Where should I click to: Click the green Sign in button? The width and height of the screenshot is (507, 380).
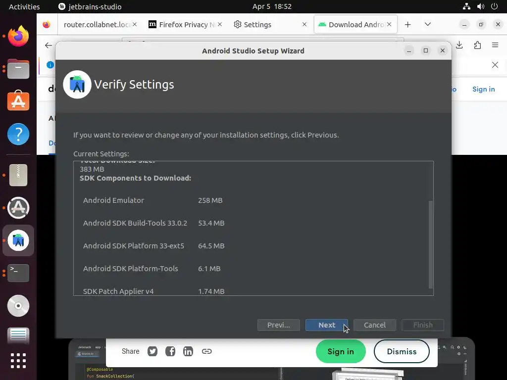pyautogui.click(x=341, y=351)
